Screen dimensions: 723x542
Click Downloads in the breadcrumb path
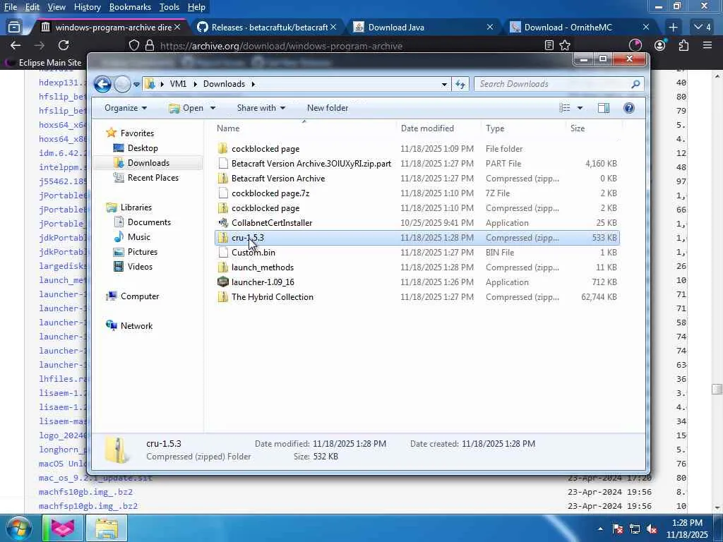pos(224,84)
